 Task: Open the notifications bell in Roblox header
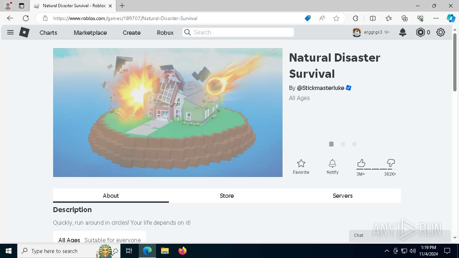403,32
